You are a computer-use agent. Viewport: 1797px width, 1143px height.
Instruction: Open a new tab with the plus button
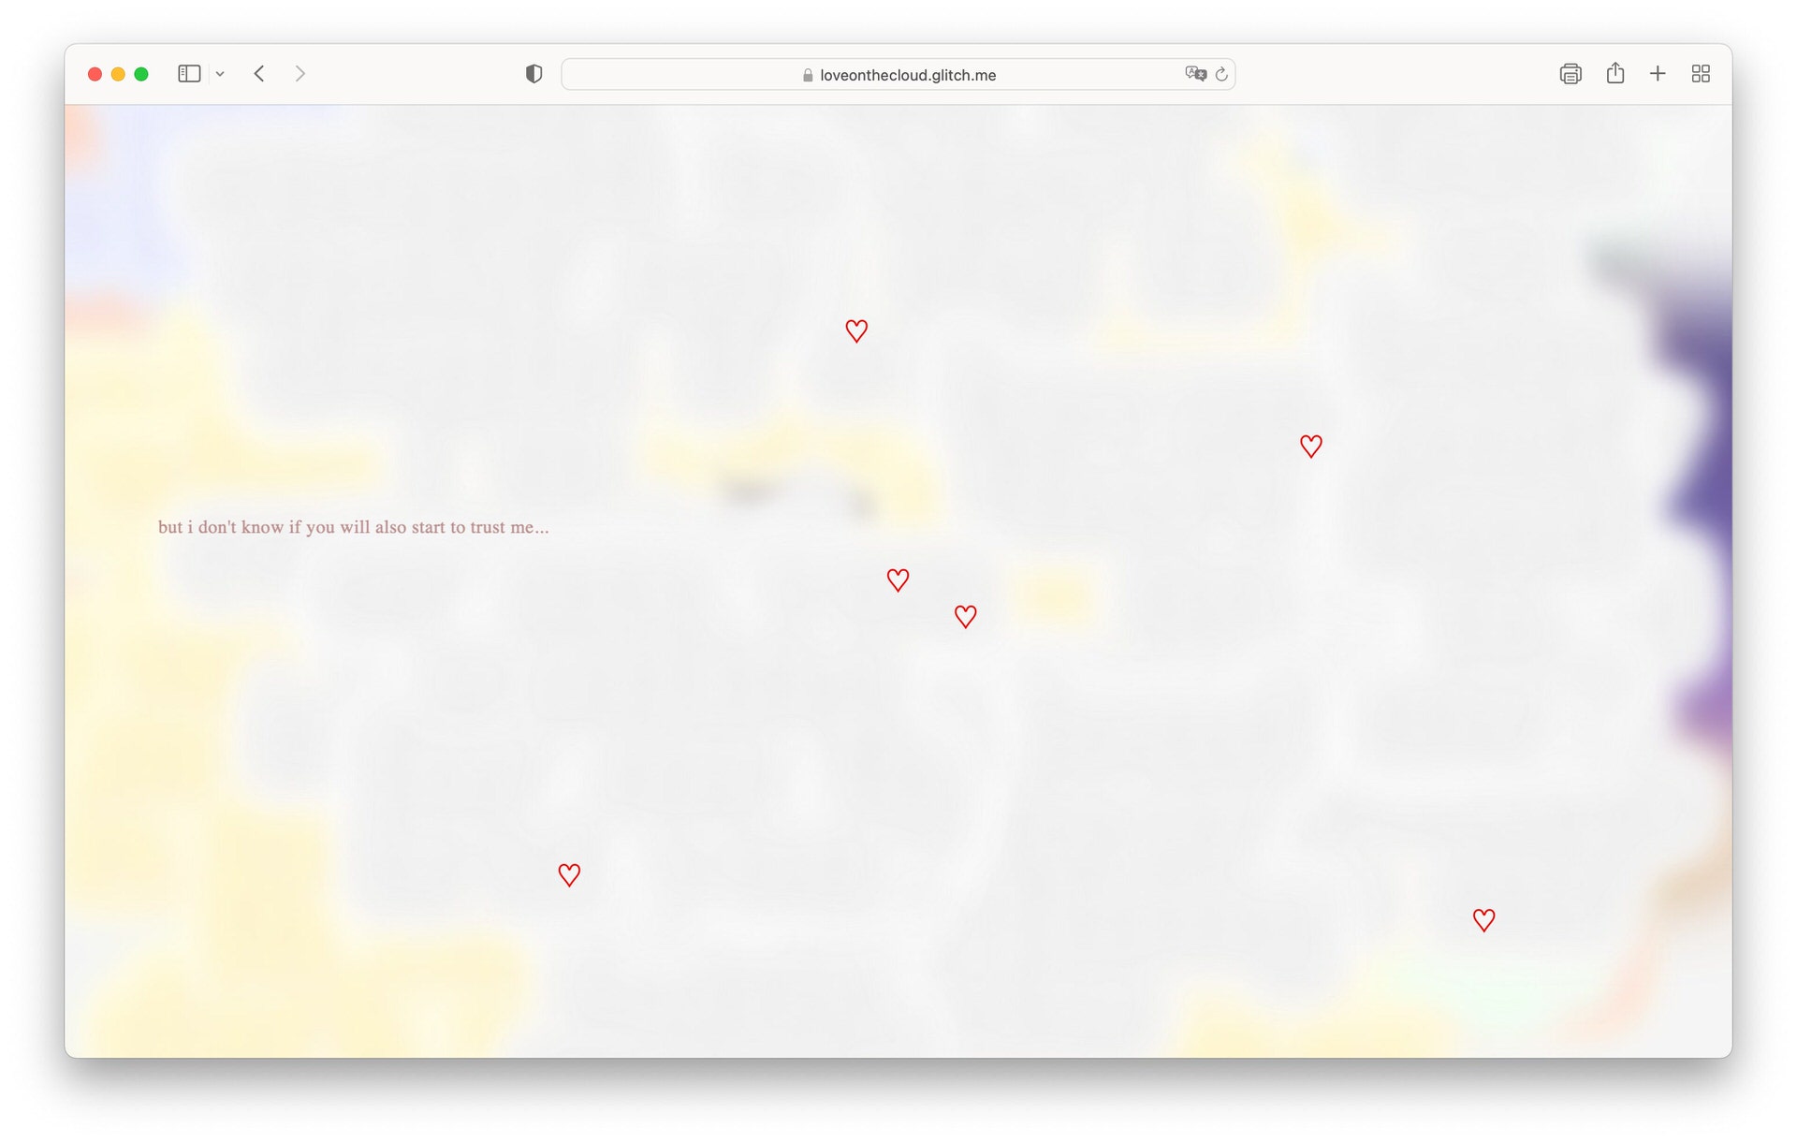click(1658, 74)
